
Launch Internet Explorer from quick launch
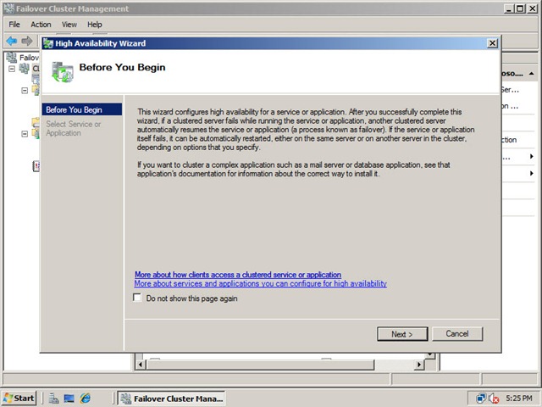coord(85,399)
